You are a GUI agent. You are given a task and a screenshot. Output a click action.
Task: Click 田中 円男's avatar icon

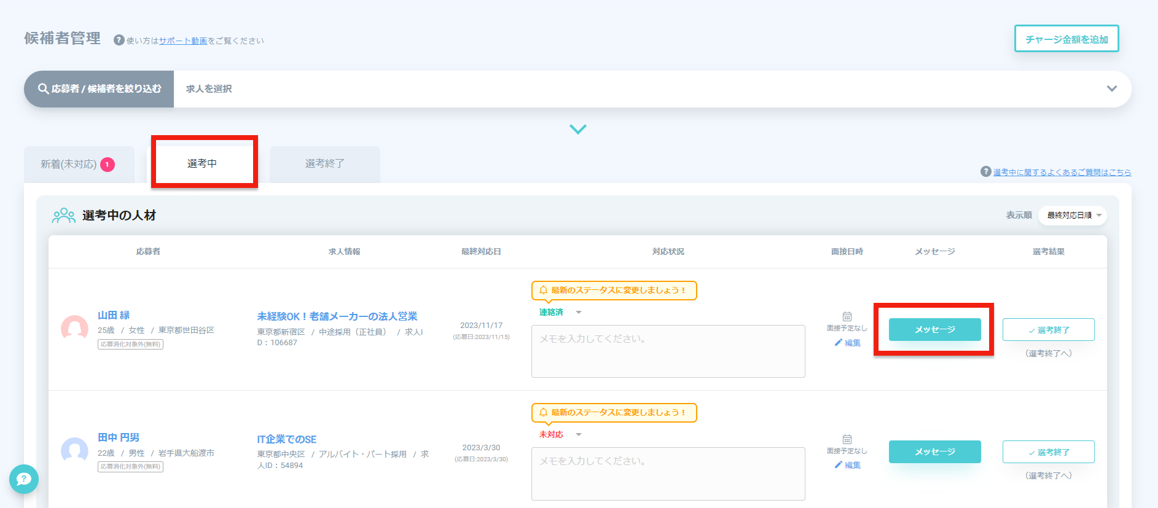[x=74, y=451]
